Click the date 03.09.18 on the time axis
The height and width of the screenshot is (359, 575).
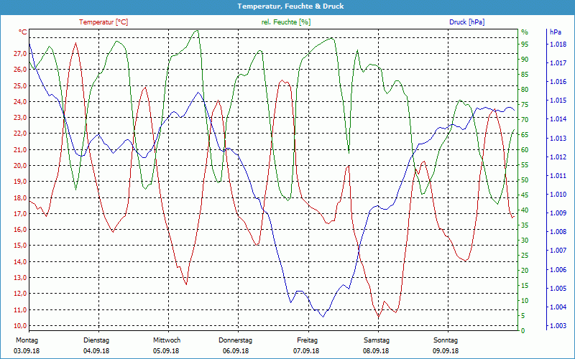click(27, 351)
